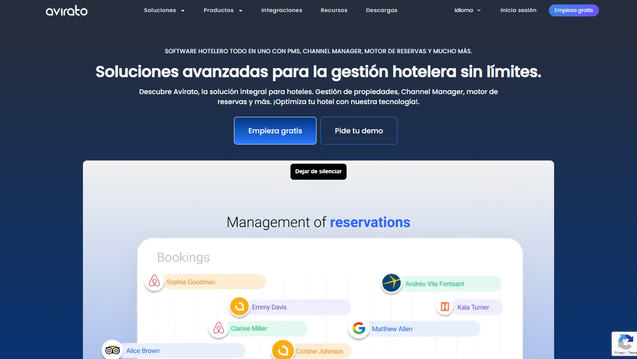
Task: Click the reCAPTCHA badge icon
Action: point(625,343)
